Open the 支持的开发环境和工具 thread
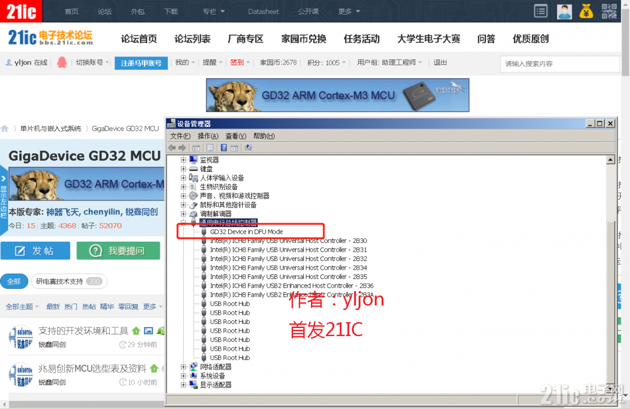This screenshot has width=630, height=409. (x=83, y=331)
